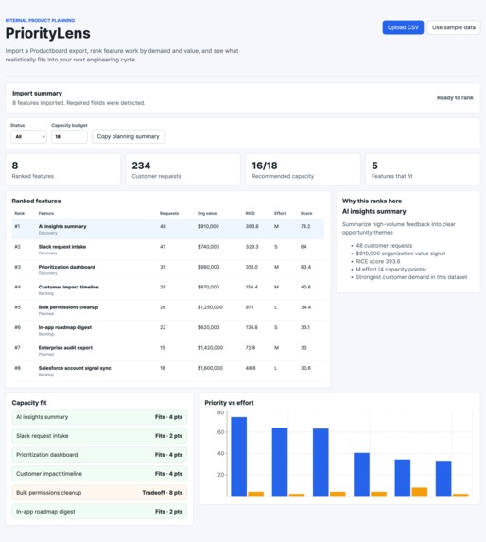
Task: Focus the Capacity budget input field
Action: [x=69, y=136]
